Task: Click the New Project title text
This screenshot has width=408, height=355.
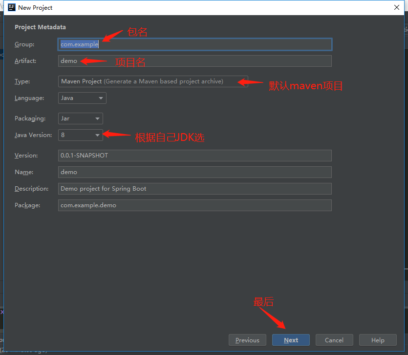Action: (35, 8)
